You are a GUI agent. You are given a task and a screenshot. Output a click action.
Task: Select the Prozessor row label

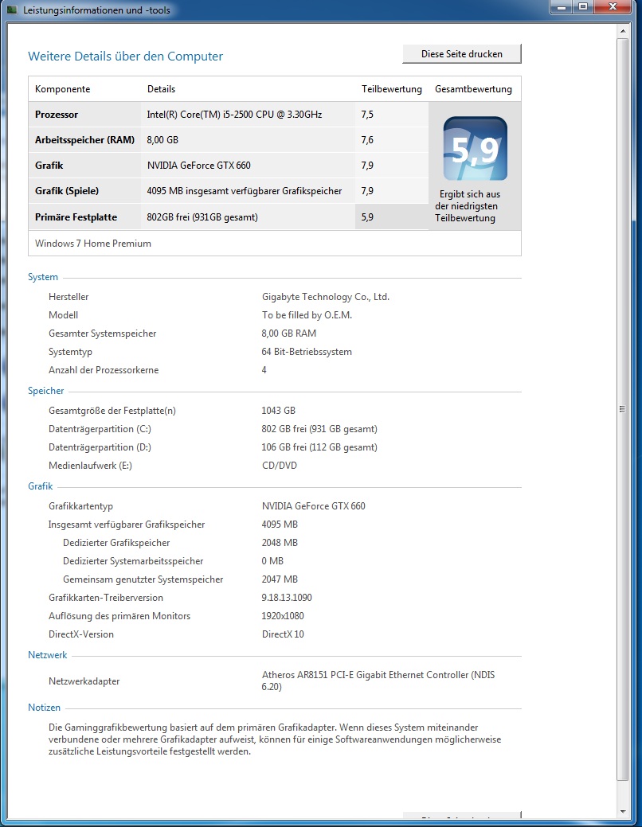57,115
